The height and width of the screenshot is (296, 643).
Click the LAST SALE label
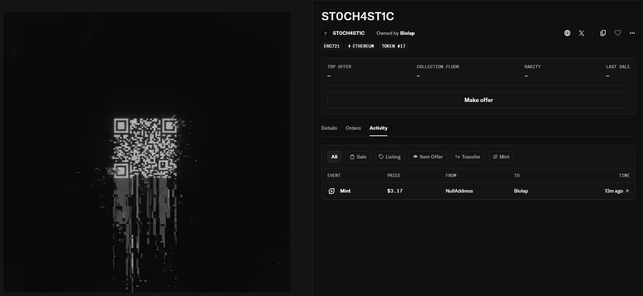pyautogui.click(x=618, y=66)
